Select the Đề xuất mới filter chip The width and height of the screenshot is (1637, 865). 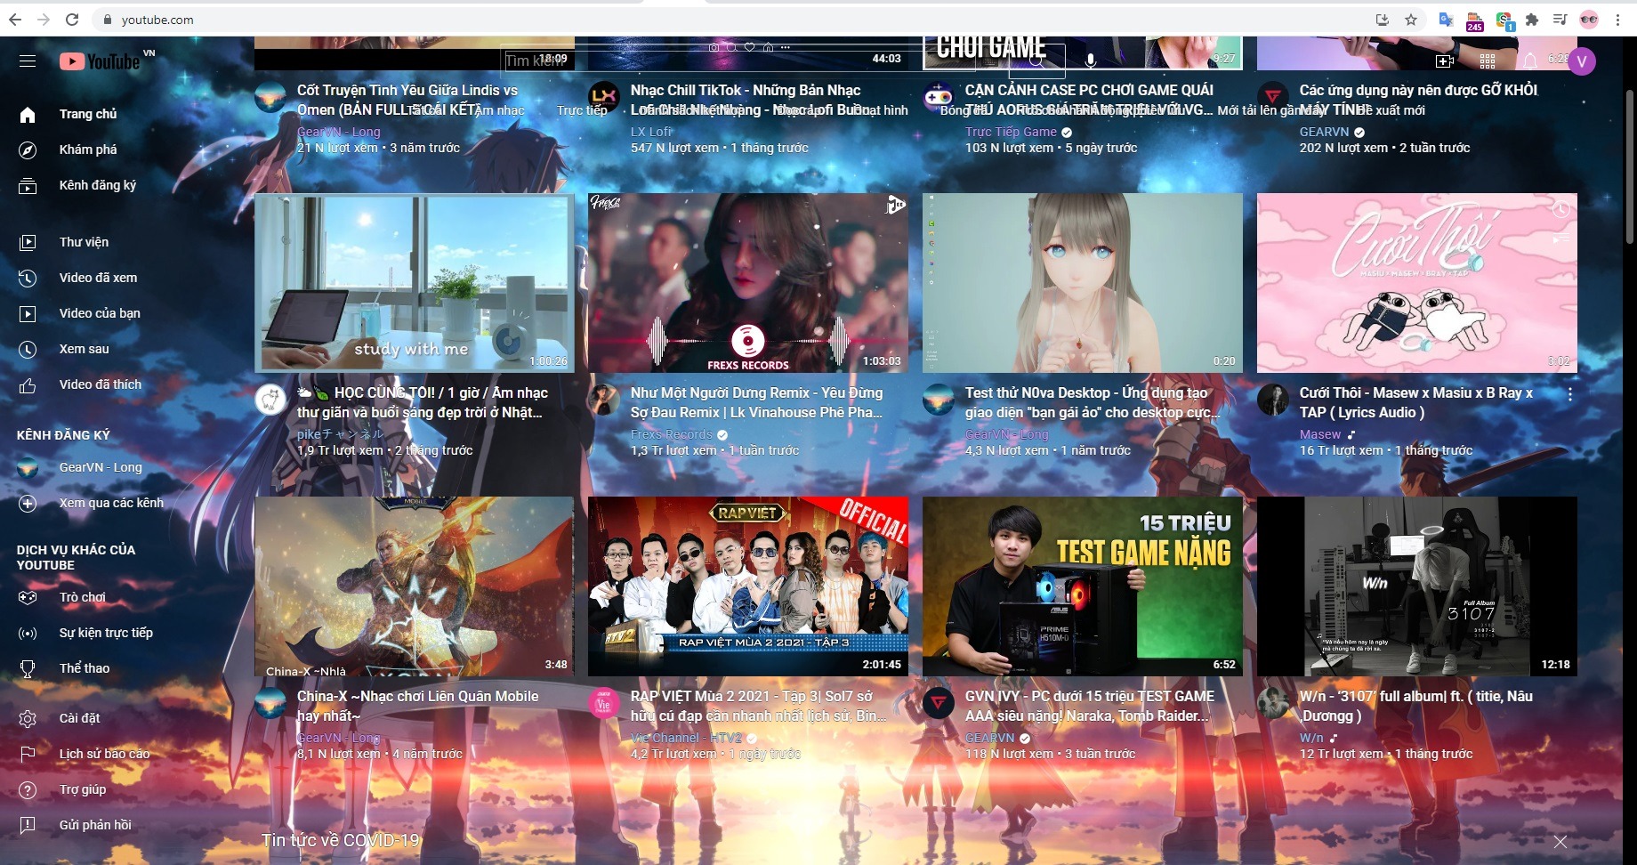click(x=1391, y=110)
